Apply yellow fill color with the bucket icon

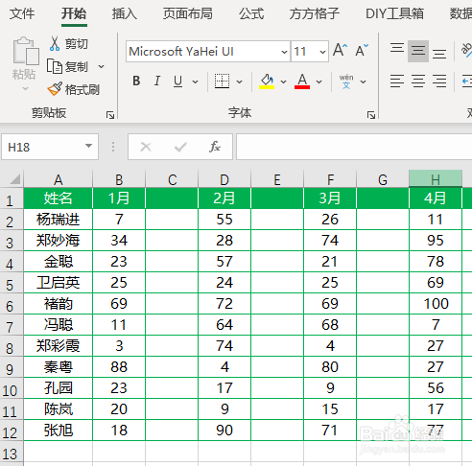click(x=267, y=82)
